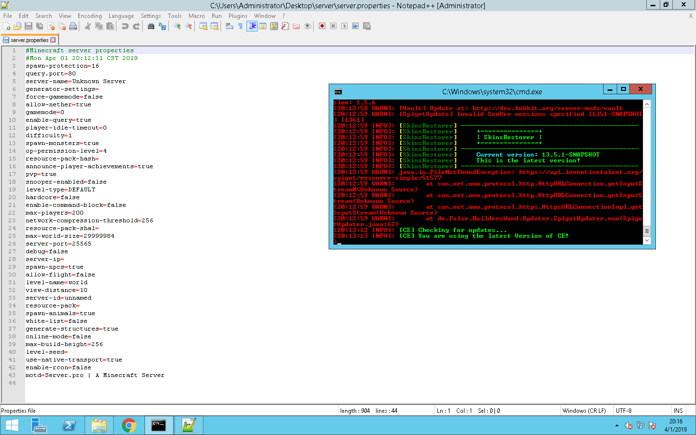Open the Plugins menu
This screenshot has width=696, height=435.
click(238, 16)
